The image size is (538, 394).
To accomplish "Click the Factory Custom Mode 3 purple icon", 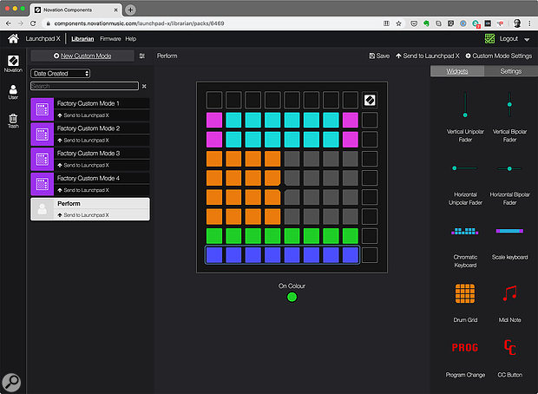I will tap(43, 159).
